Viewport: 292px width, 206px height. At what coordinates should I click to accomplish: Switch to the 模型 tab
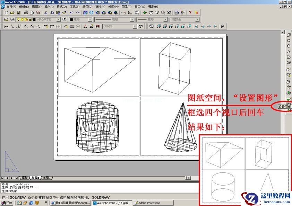click(25, 178)
